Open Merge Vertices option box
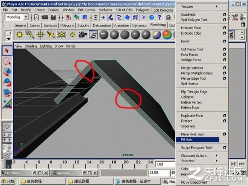 click(x=225, y=68)
